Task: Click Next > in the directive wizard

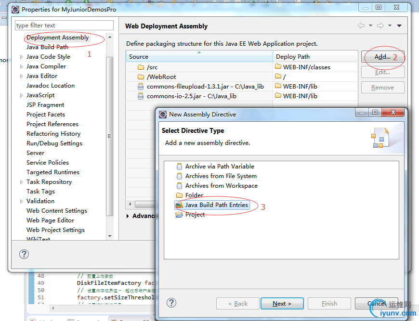Action: coord(282,303)
